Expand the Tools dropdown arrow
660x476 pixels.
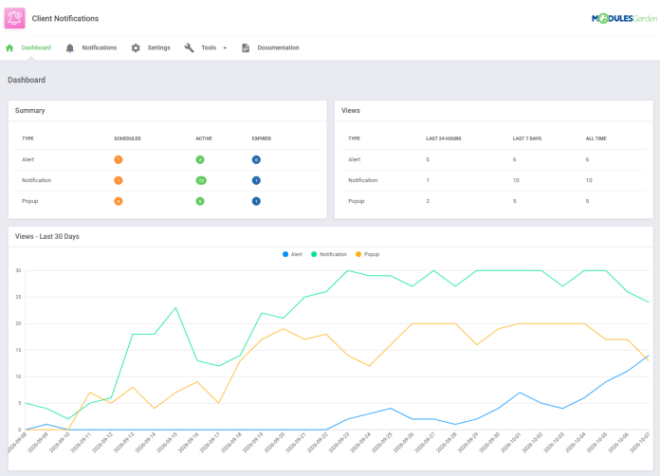225,48
